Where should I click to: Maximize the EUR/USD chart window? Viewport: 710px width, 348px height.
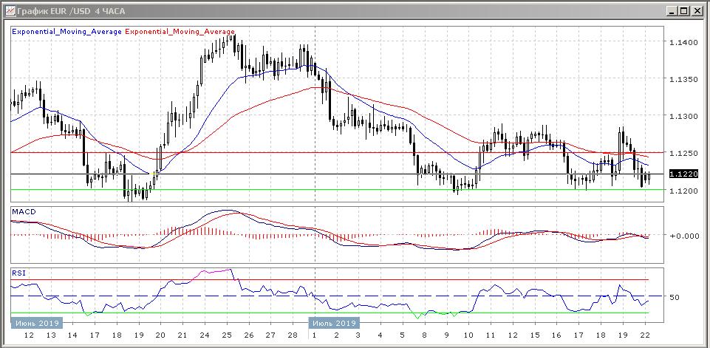point(683,10)
